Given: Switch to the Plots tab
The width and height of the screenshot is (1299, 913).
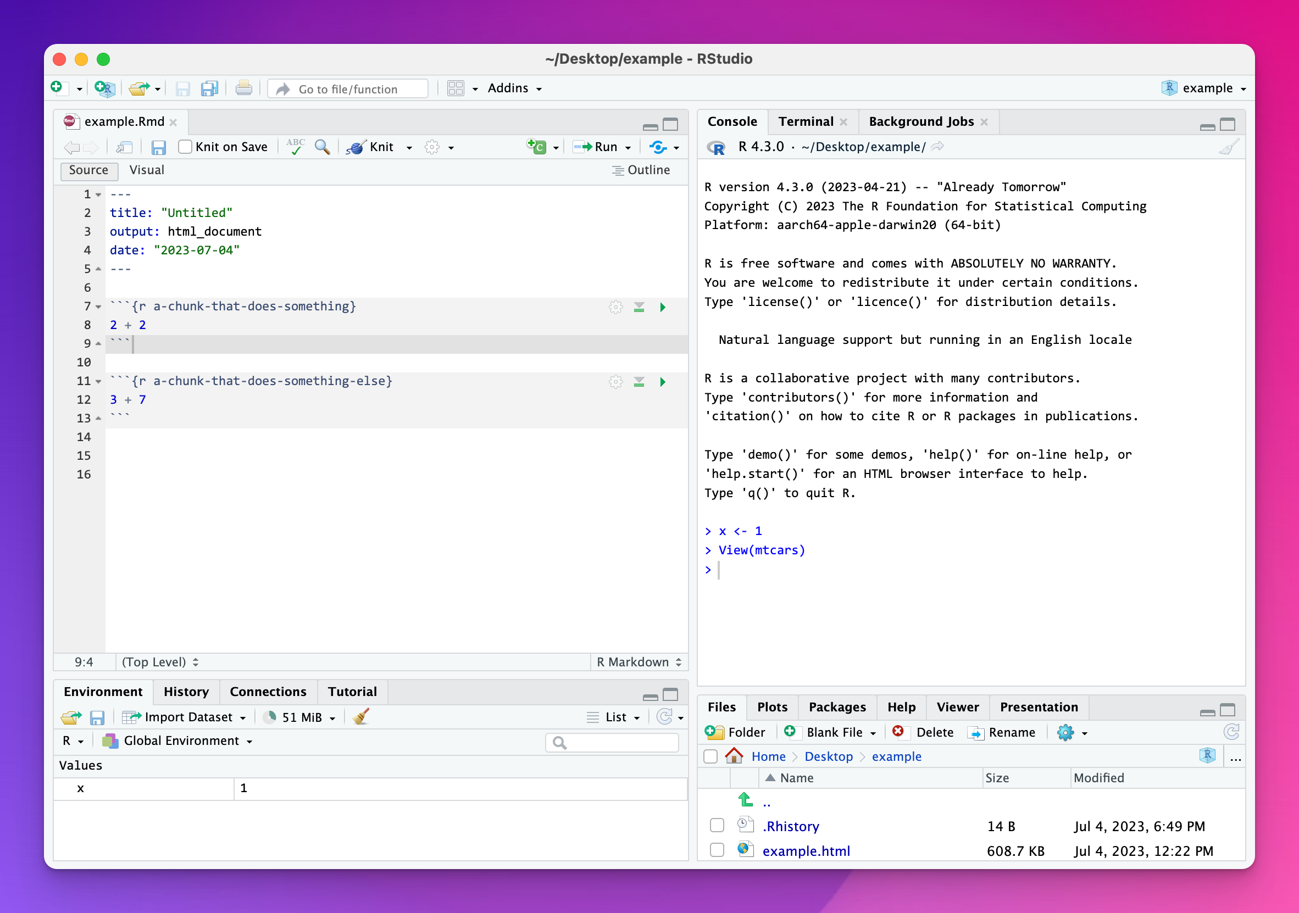Looking at the screenshot, I should coord(772,707).
